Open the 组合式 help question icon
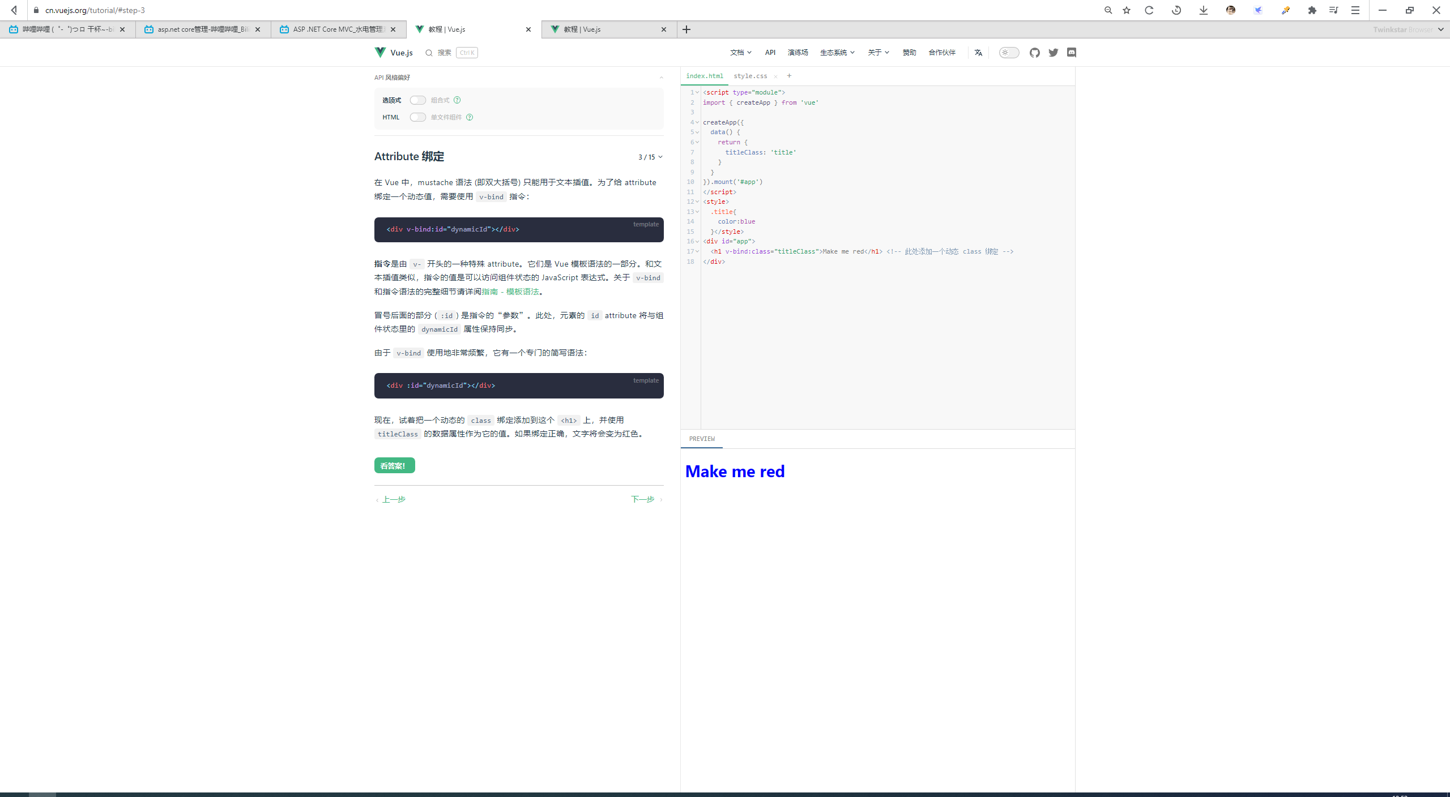 (457, 100)
